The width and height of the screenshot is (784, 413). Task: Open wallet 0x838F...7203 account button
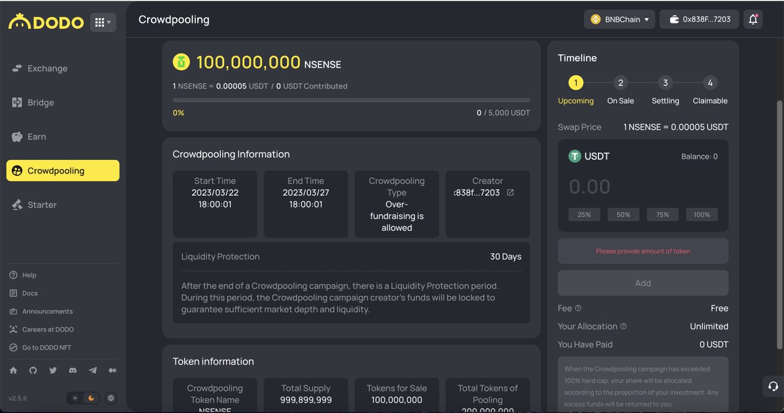pos(700,20)
